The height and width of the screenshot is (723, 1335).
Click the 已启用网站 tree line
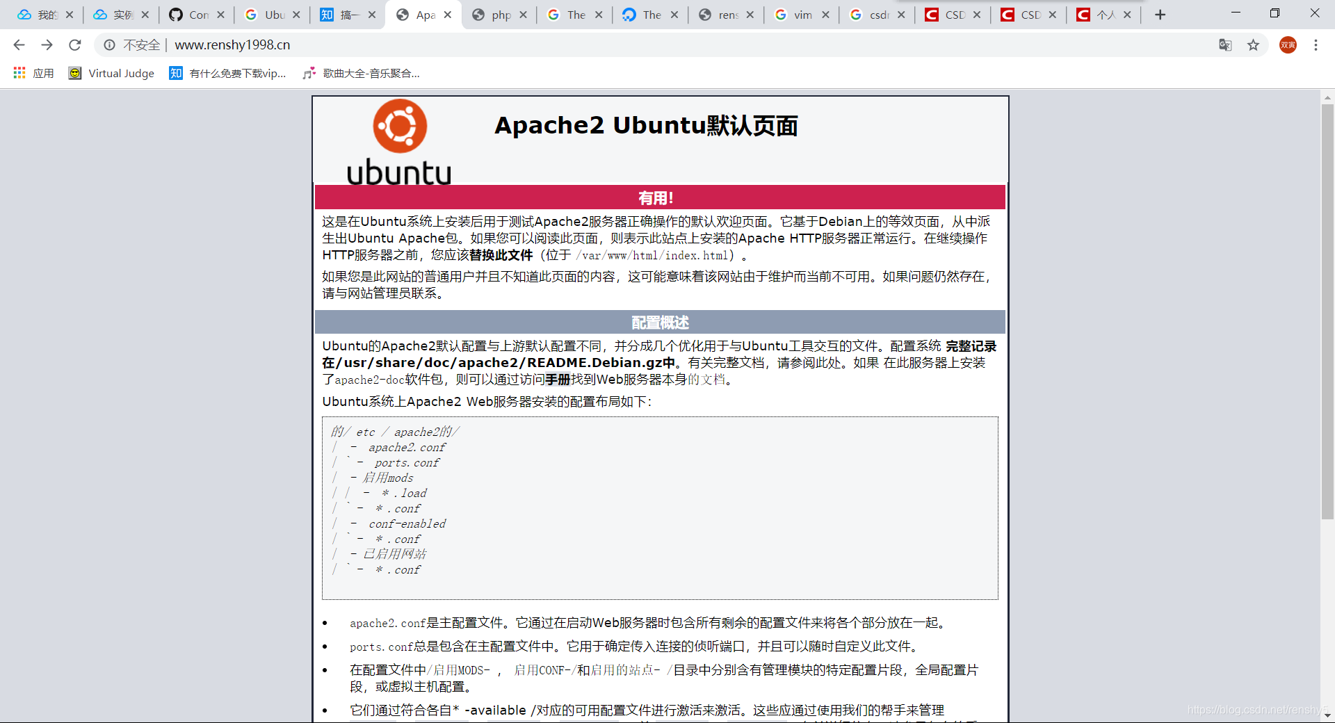pos(394,554)
